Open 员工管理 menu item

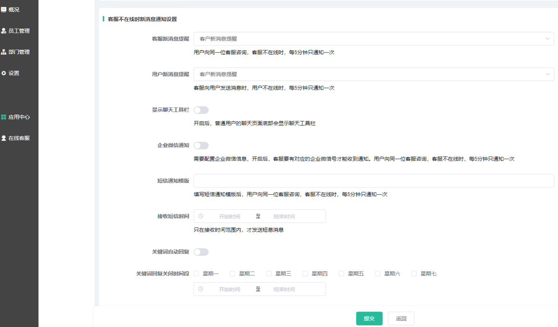pyautogui.click(x=19, y=31)
